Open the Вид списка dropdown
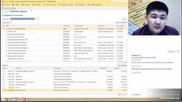The width and height of the screenshot is (182, 102). point(7,22)
